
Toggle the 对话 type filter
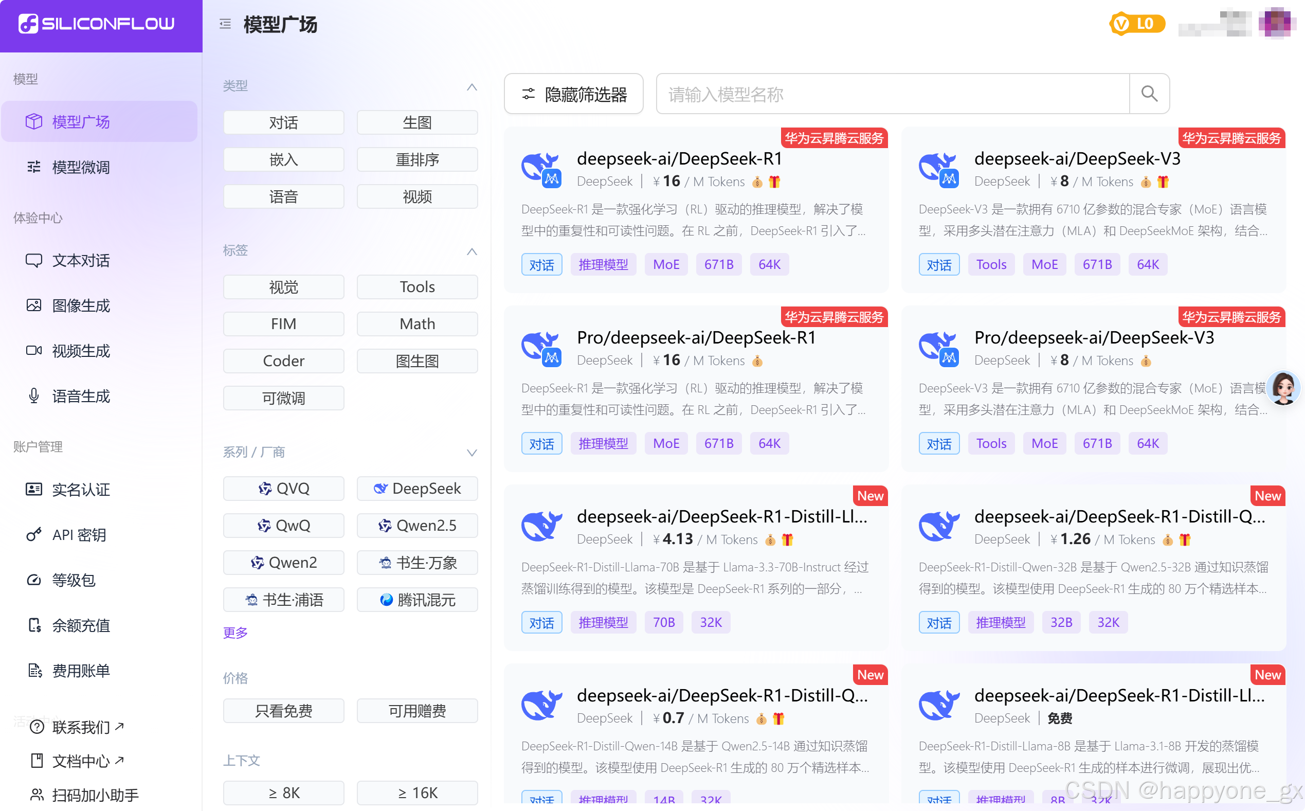283,123
